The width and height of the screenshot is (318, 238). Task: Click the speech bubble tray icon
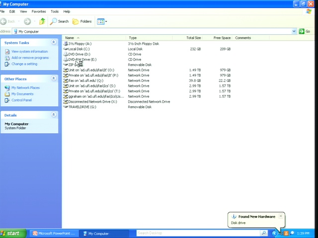point(292,233)
